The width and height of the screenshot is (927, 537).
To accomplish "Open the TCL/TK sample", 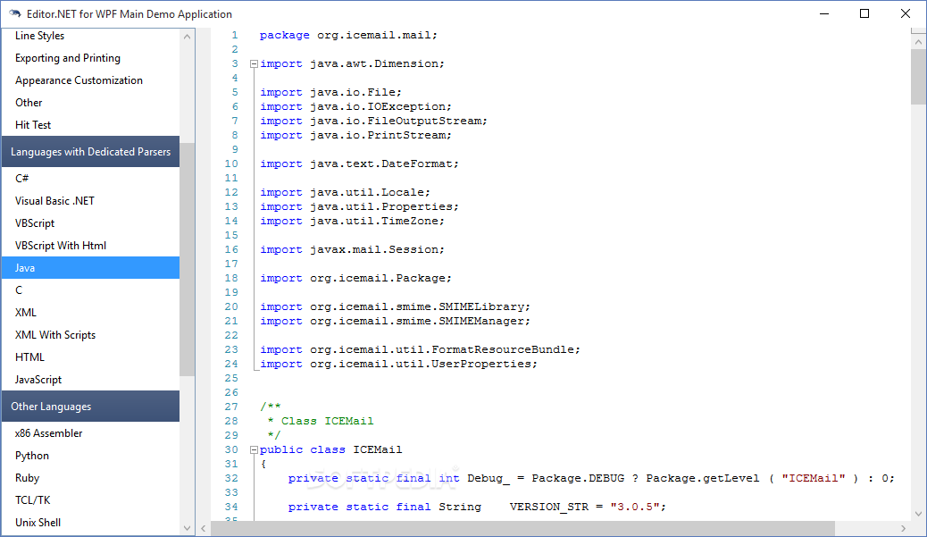I will tap(90, 500).
